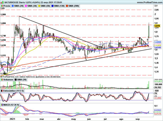The width and height of the screenshot is (163, 121).
Task: Click the 0,0128 MACD value tag
Action: (158, 114)
